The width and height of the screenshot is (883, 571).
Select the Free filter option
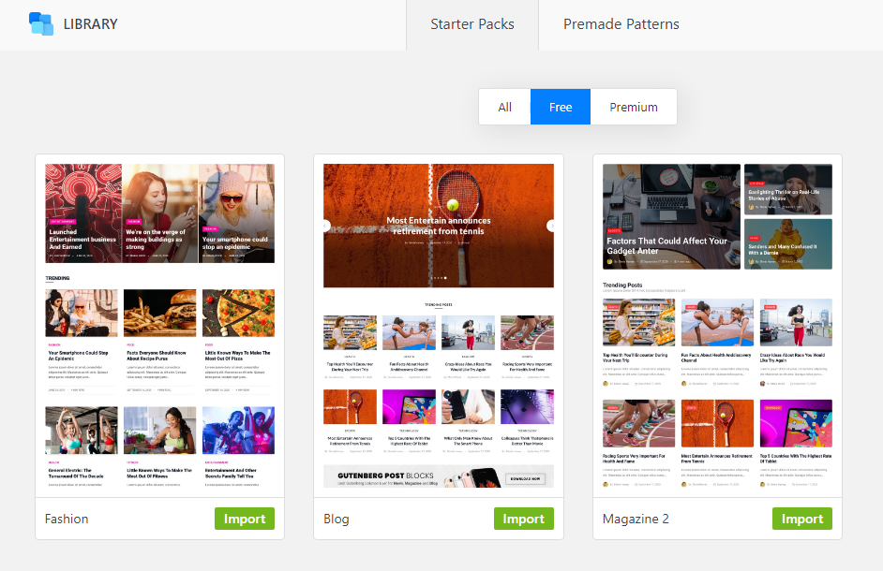pyautogui.click(x=561, y=107)
